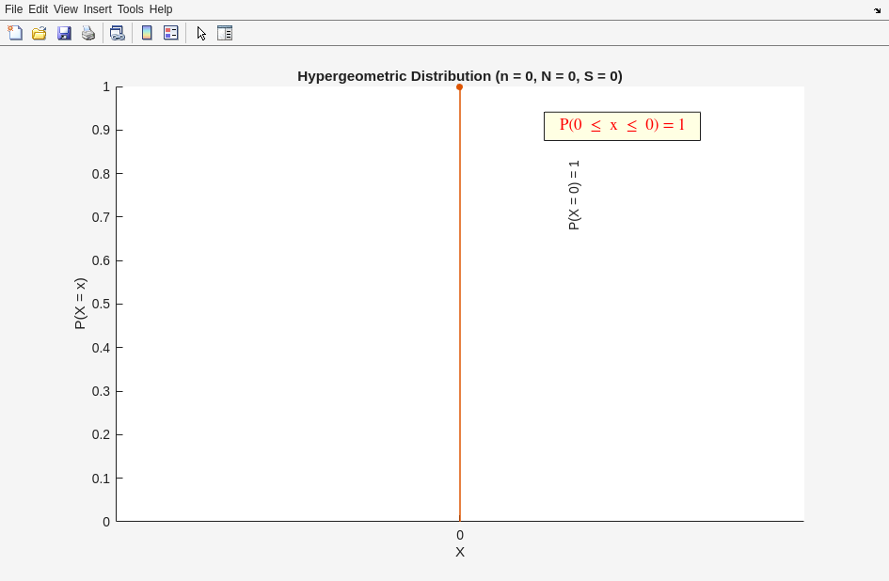Click the New Figure toolbar icon
Viewport: 889px width, 581px height.
[x=15, y=33]
